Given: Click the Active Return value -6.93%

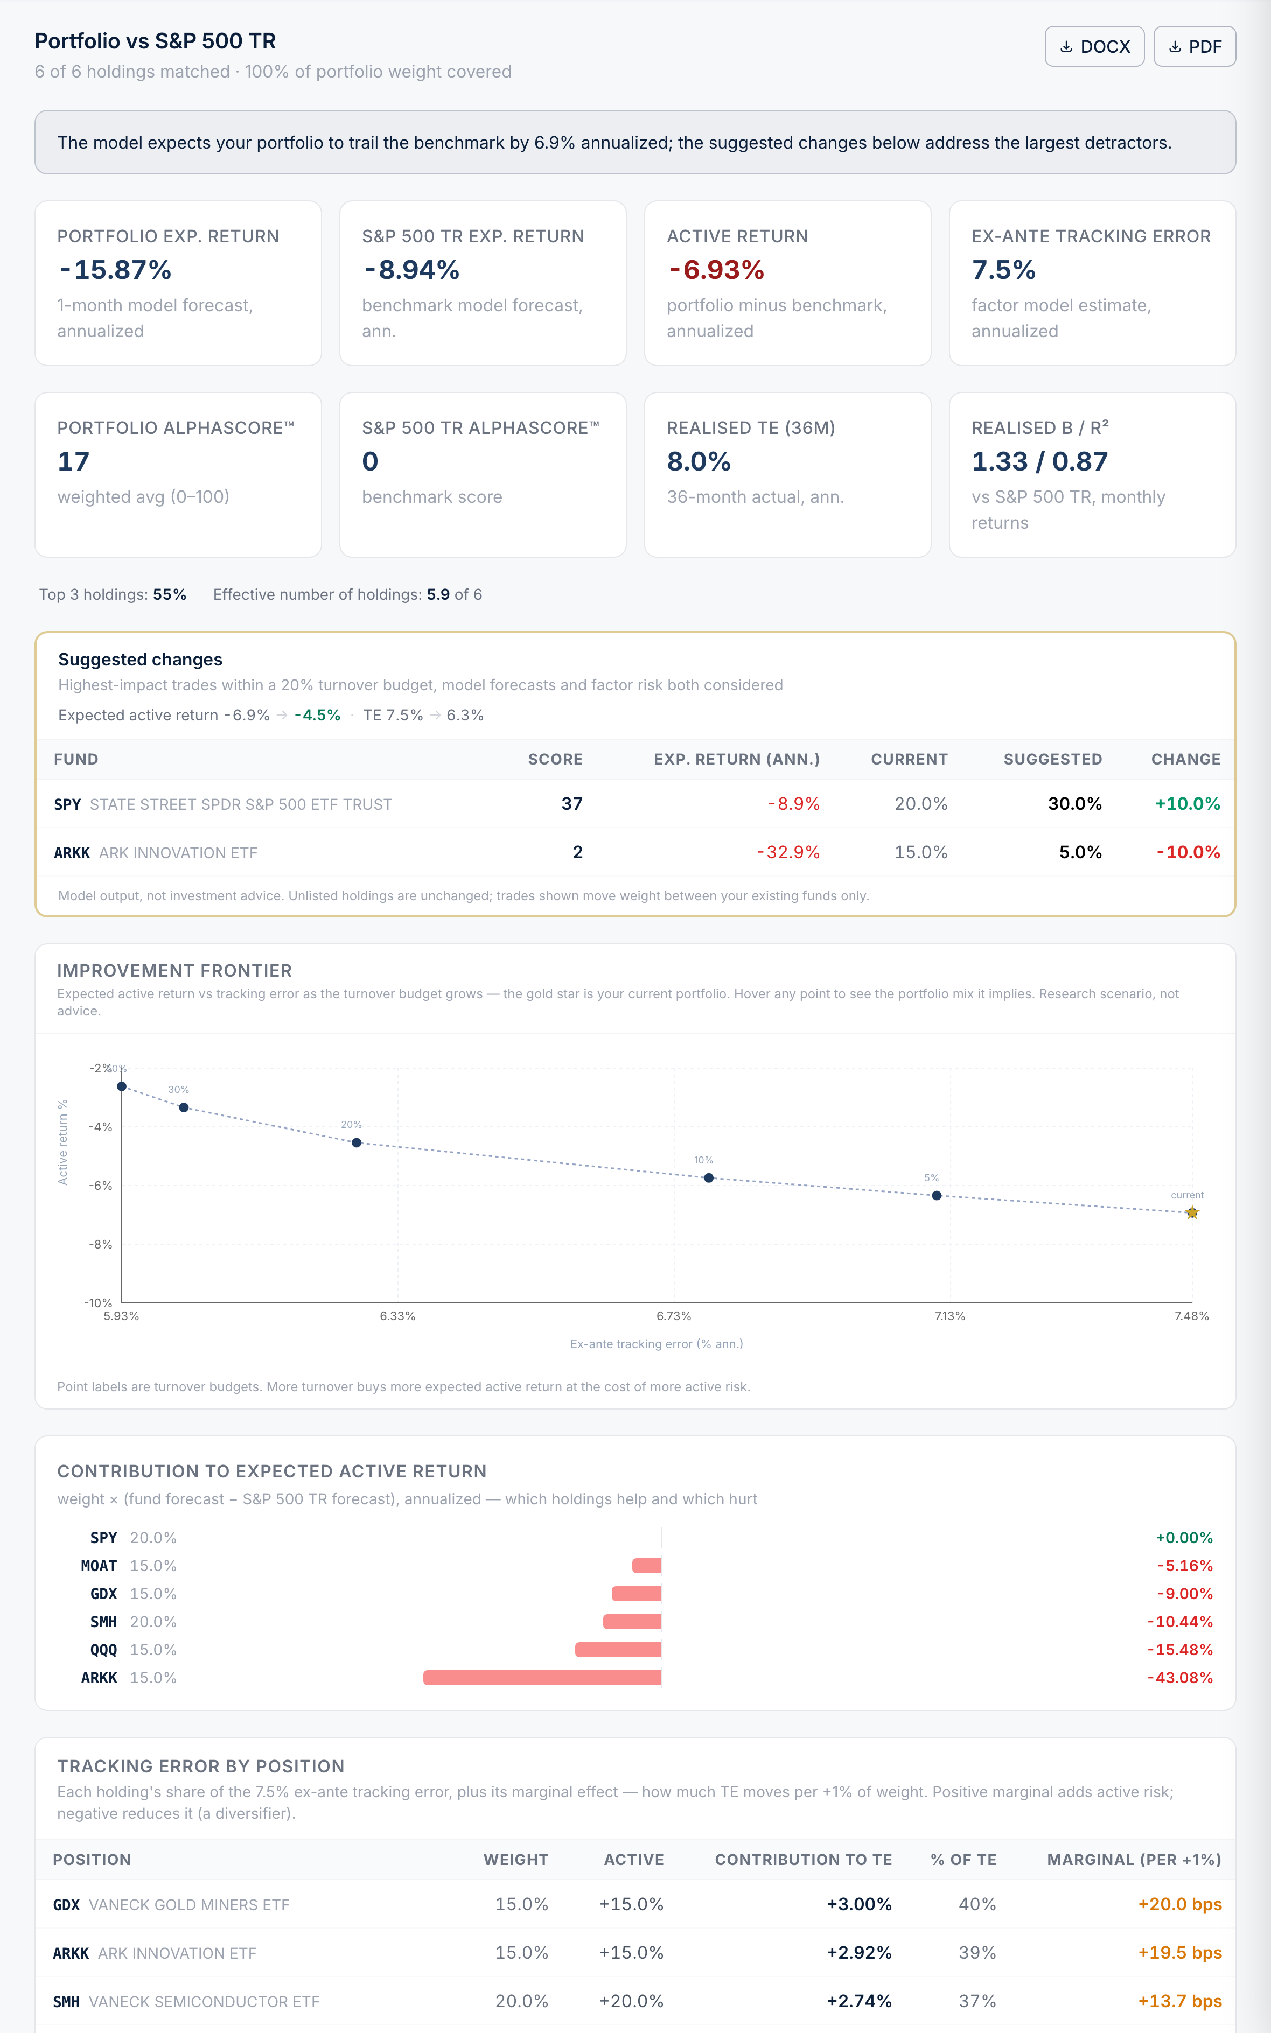Looking at the screenshot, I should [716, 270].
